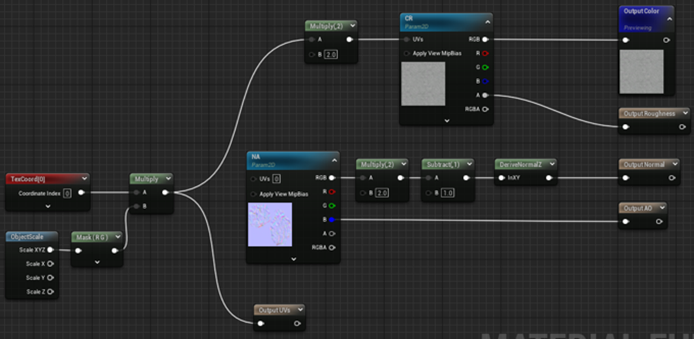Open the DeriveNormalZ node dropdown arrow
Screen dimensions: 694x339
pos(552,164)
